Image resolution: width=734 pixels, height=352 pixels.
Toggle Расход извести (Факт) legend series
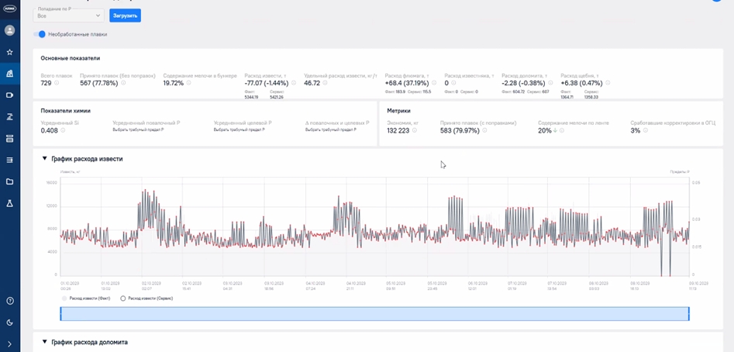click(86, 299)
